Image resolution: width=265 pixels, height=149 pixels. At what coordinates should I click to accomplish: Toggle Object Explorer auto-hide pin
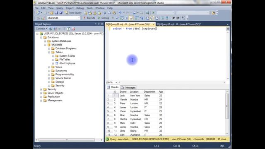99,24
